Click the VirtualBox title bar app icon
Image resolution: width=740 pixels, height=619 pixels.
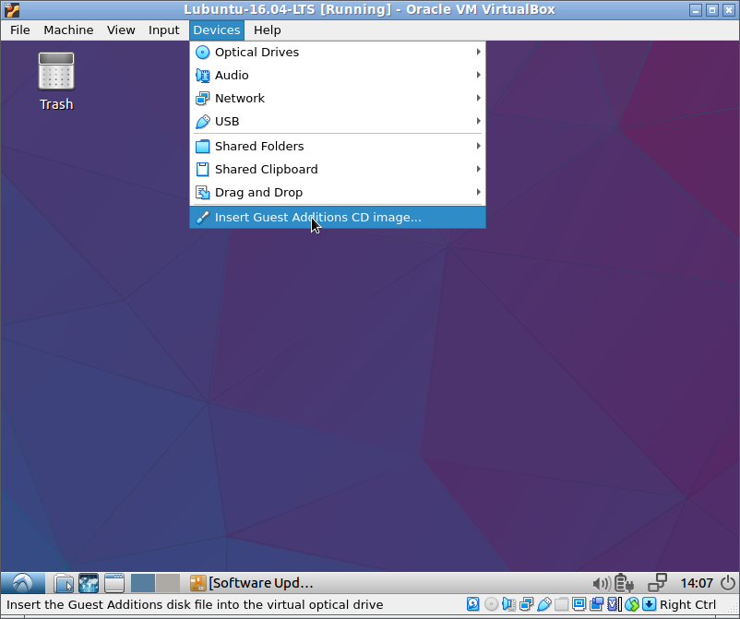pyautogui.click(x=12, y=9)
